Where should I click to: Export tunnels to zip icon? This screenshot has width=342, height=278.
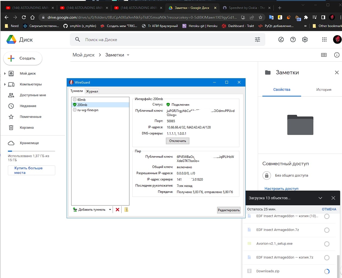pyautogui.click(x=126, y=210)
